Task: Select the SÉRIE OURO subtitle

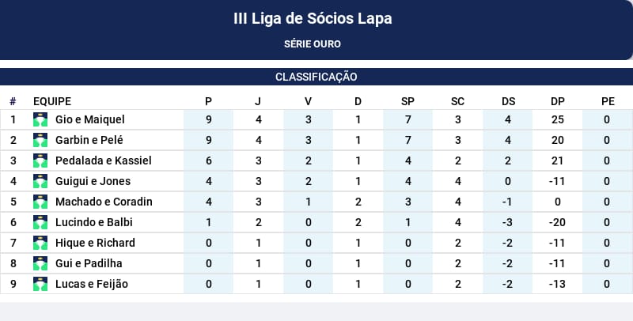Action: tap(313, 44)
